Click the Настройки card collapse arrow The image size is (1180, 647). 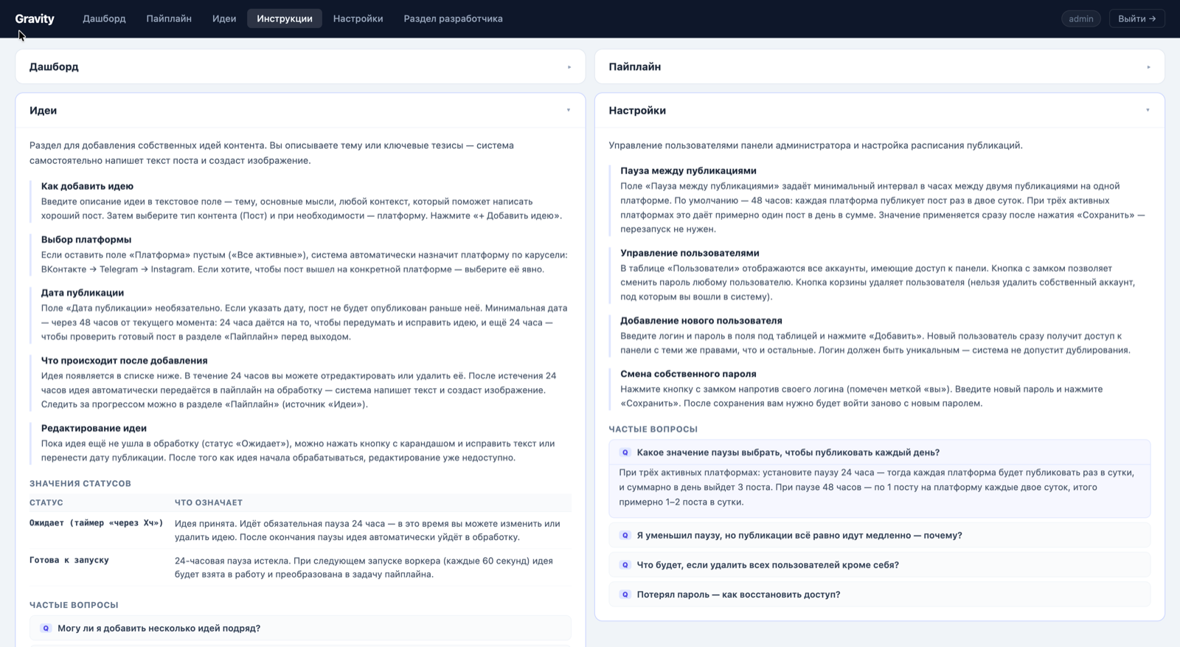click(x=1148, y=111)
